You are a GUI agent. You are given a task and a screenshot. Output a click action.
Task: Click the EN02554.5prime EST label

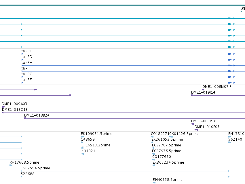coord(35,168)
